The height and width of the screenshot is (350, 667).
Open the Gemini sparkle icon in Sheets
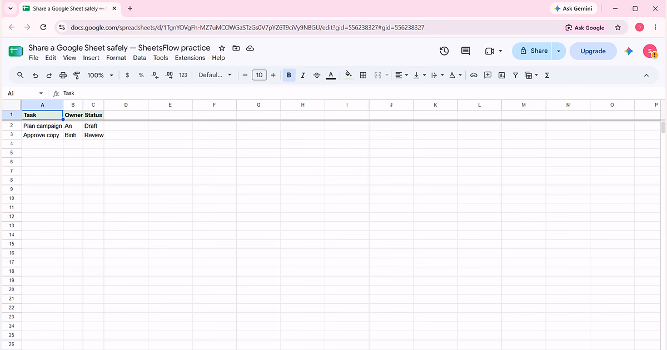[629, 51]
